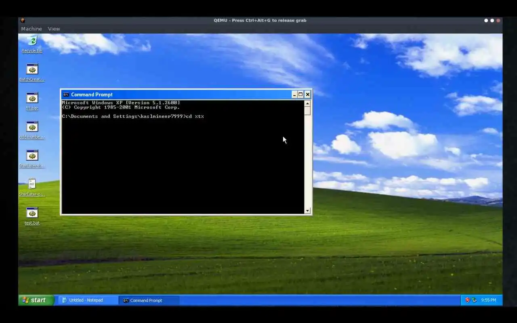Select the odd.numbe... batch file icon

point(32,130)
